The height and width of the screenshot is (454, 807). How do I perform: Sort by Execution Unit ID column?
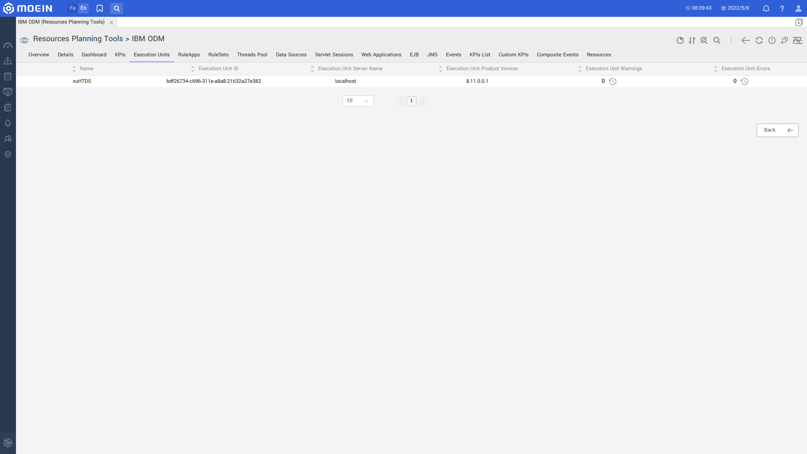coord(193,69)
